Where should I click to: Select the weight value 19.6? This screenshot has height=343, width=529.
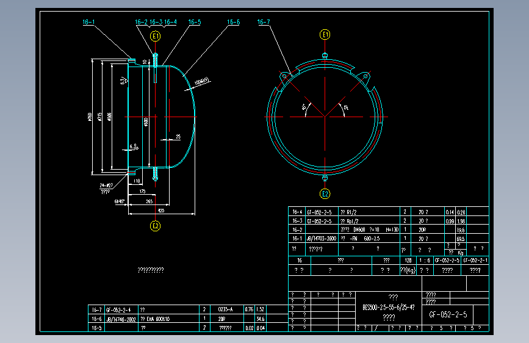pyautogui.click(x=461, y=230)
